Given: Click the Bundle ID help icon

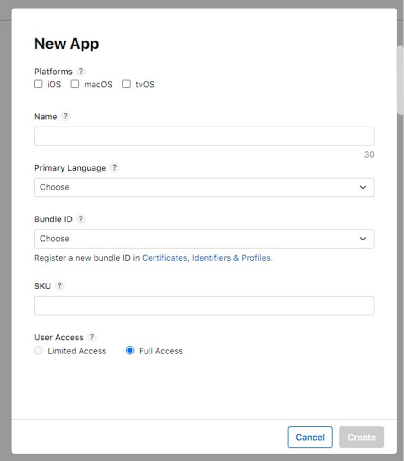Looking at the screenshot, I should 81,219.
